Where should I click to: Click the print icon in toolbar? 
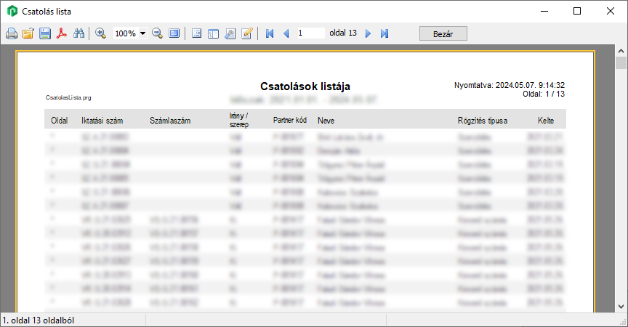[x=12, y=33]
